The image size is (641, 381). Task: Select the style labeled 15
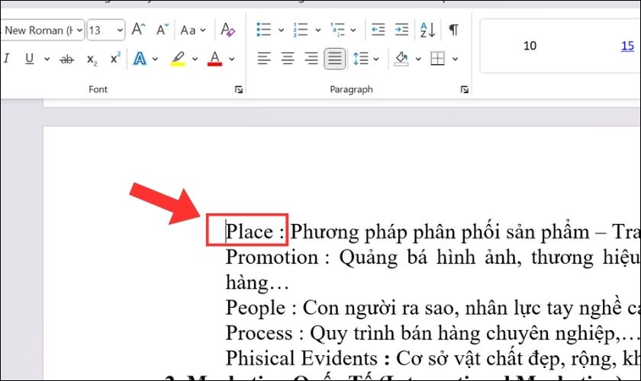click(627, 46)
